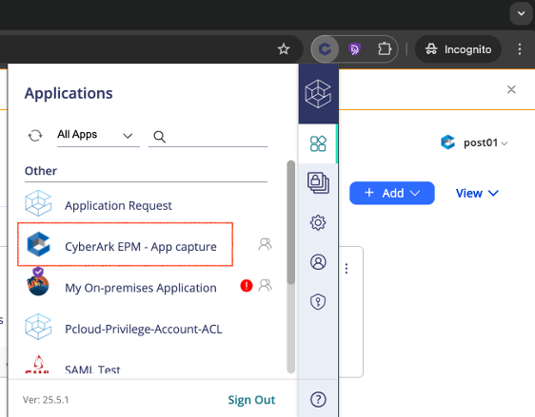The height and width of the screenshot is (417, 535).
Task: Click the Application Request cube icon
Action: 38,203
